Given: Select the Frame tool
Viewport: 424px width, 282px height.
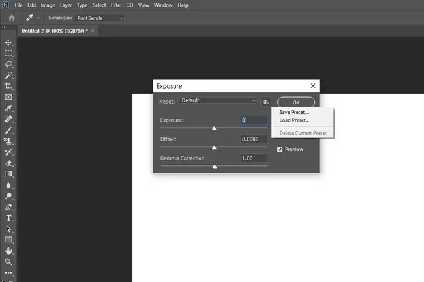Looking at the screenshot, I should pyautogui.click(x=8, y=97).
